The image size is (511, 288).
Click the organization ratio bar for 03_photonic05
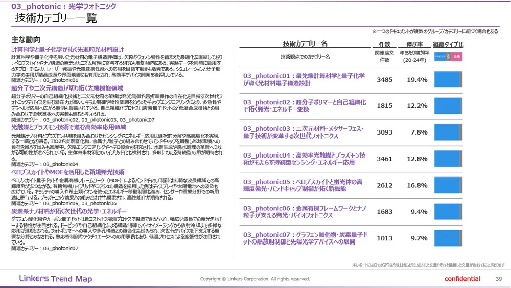coord(448,185)
